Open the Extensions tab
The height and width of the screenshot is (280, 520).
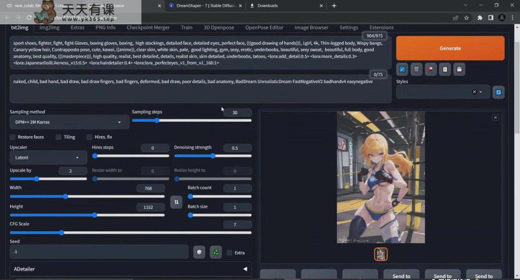point(381,27)
